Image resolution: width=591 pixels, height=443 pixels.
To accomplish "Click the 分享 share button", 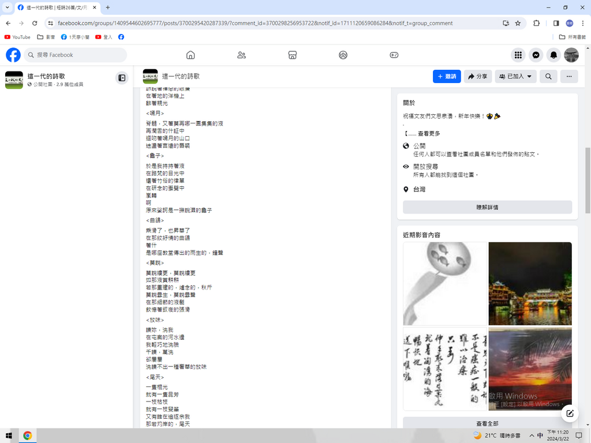I will pos(477,76).
